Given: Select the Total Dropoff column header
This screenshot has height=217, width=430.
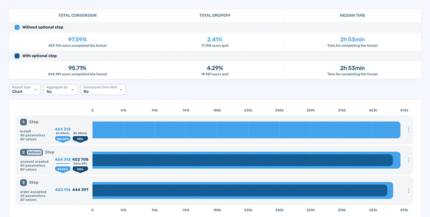Looking at the screenshot, I should (215, 15).
